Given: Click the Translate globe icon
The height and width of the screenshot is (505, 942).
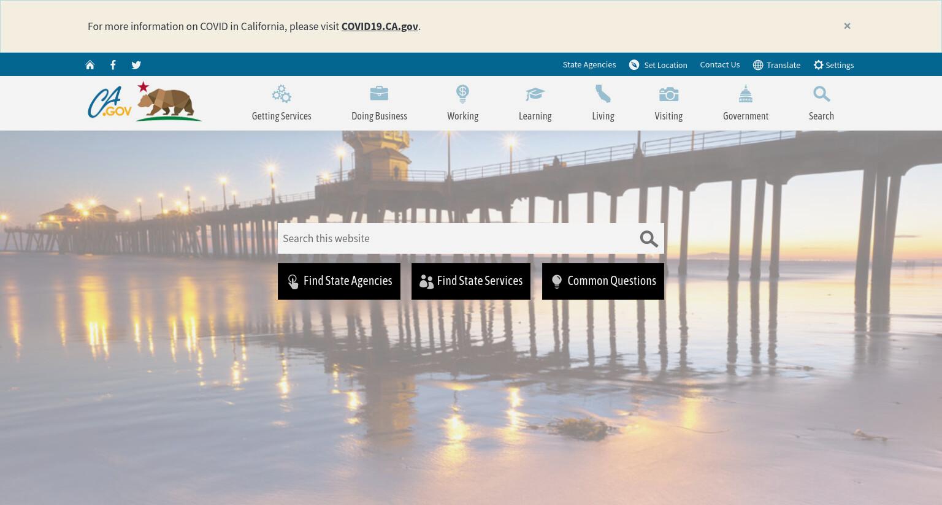Looking at the screenshot, I should coord(758,65).
